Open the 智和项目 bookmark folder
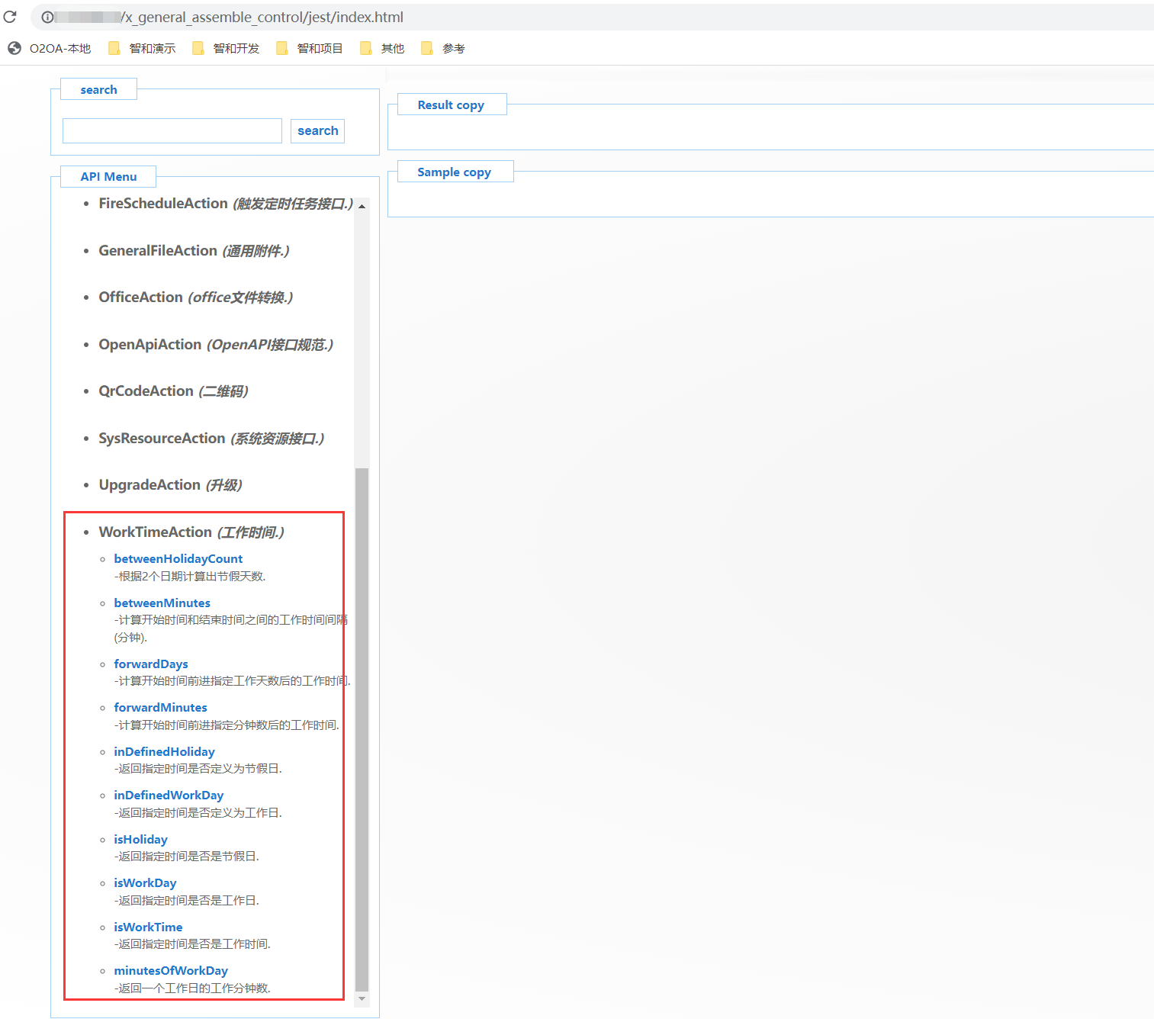This screenshot has width=1154, height=1019. coord(310,48)
